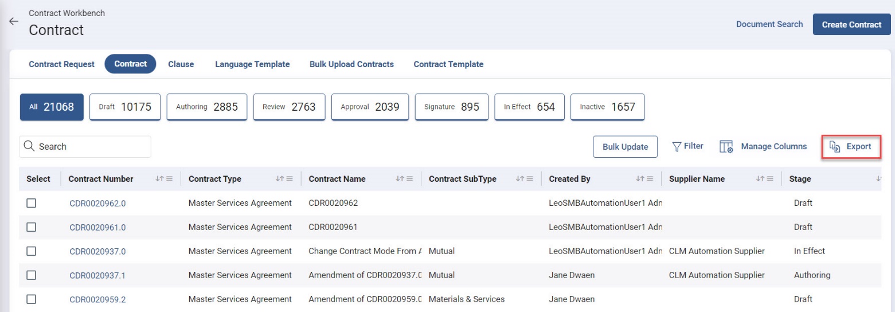The height and width of the screenshot is (312, 895).
Task: Open Contract Name column menu
Action: pyautogui.click(x=409, y=179)
